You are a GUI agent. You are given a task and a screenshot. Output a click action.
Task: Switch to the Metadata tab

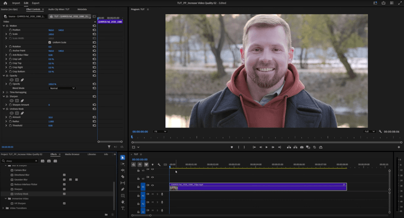click(x=82, y=9)
